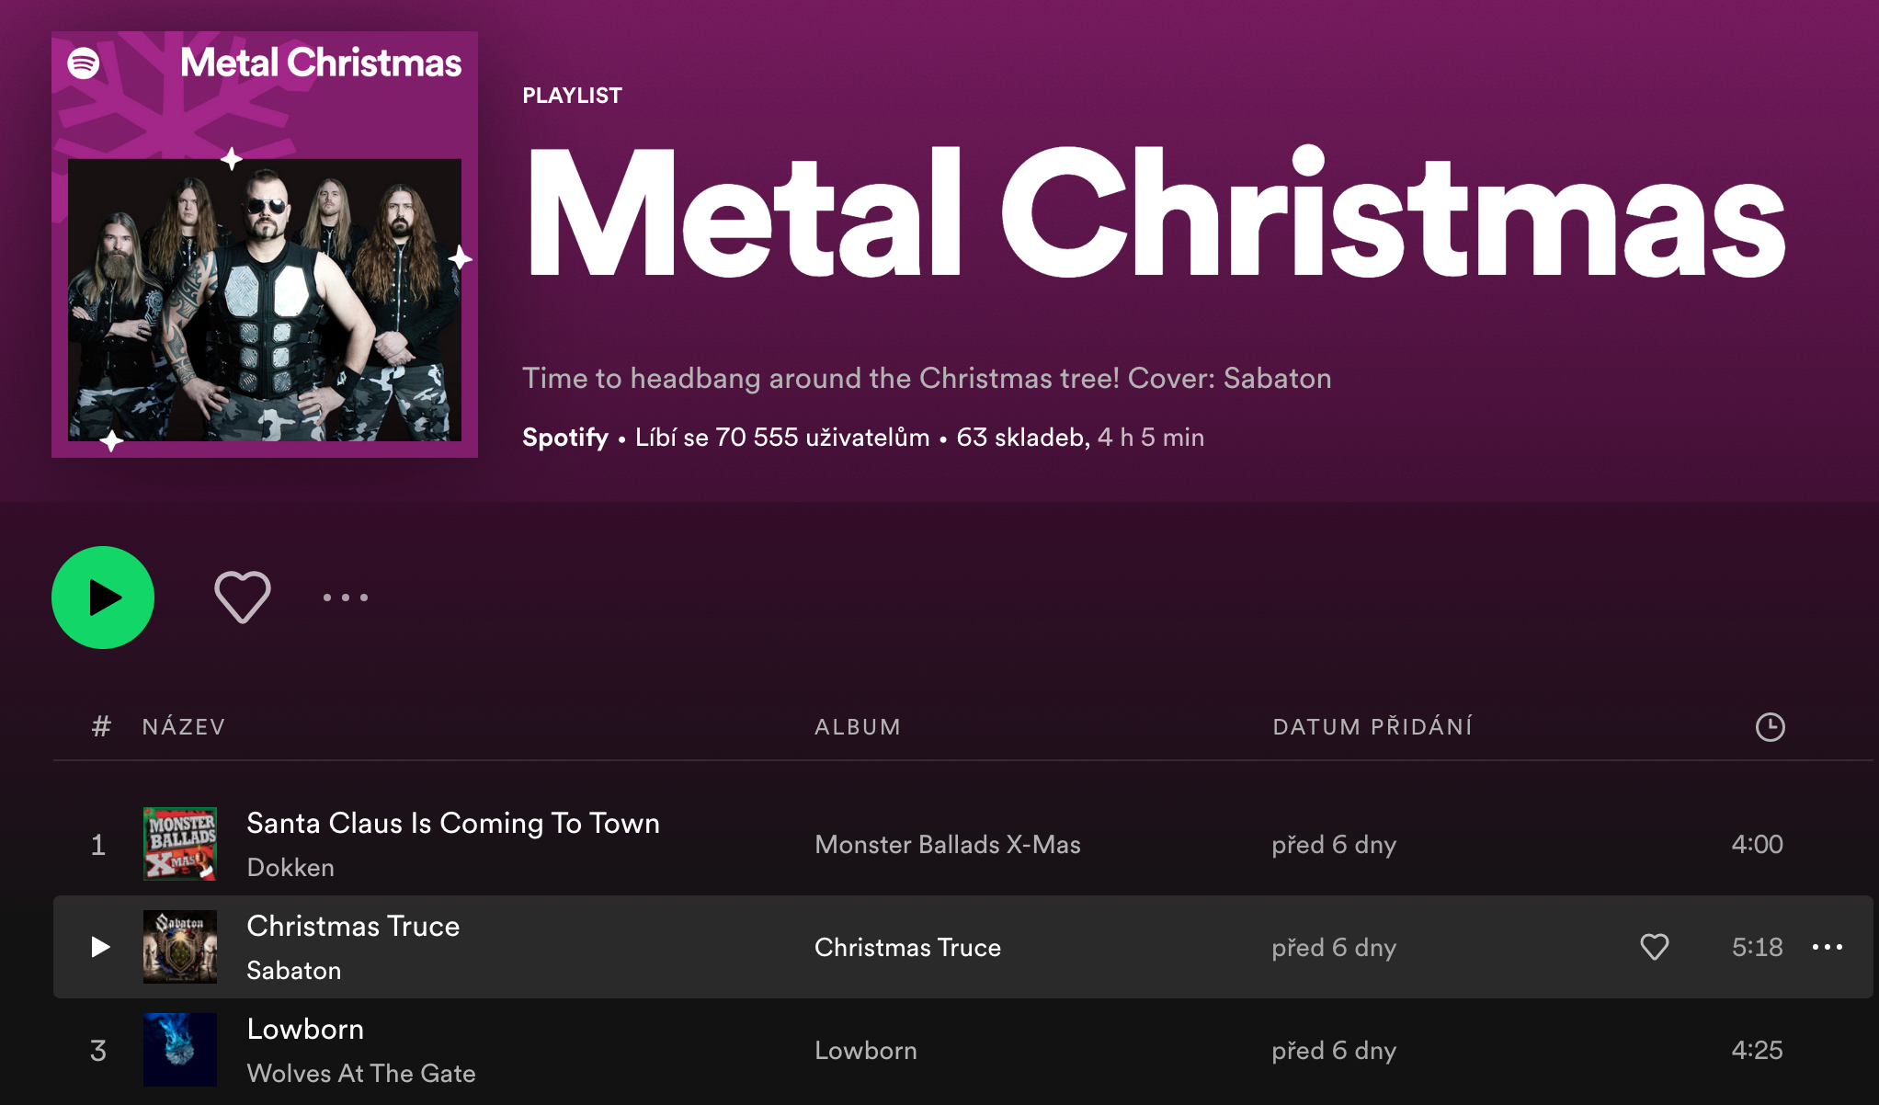Image resolution: width=1879 pixels, height=1105 pixels.
Task: Click the Spotify logo on cover
Action: pos(84,63)
